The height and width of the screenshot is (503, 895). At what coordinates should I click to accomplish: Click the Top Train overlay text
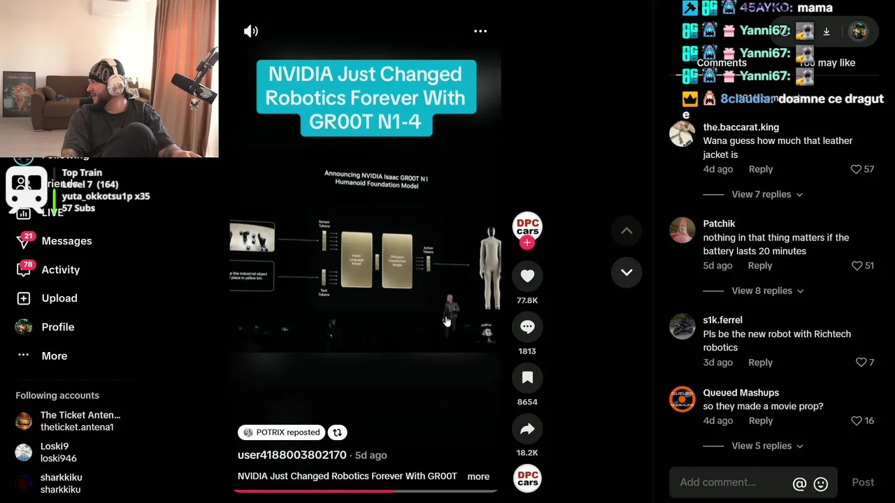82,173
